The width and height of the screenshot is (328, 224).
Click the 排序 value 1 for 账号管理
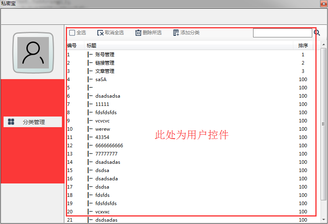pyautogui.click(x=303, y=55)
